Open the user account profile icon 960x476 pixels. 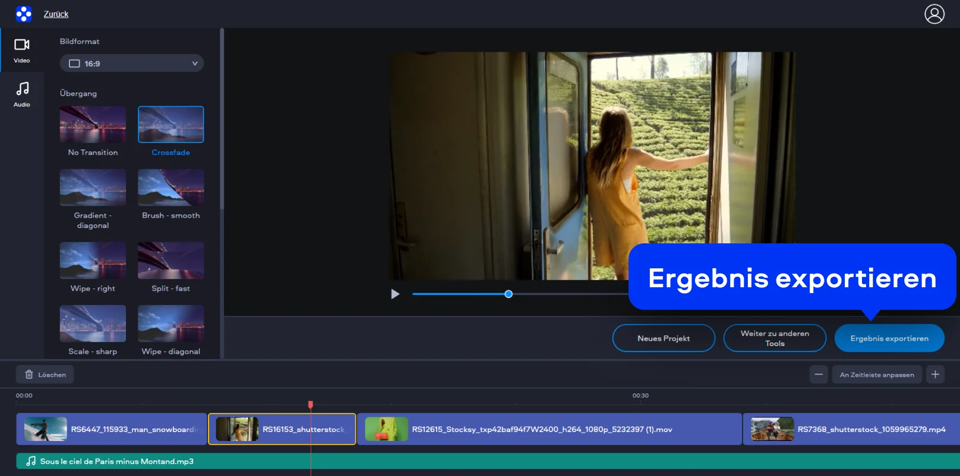[x=934, y=14]
